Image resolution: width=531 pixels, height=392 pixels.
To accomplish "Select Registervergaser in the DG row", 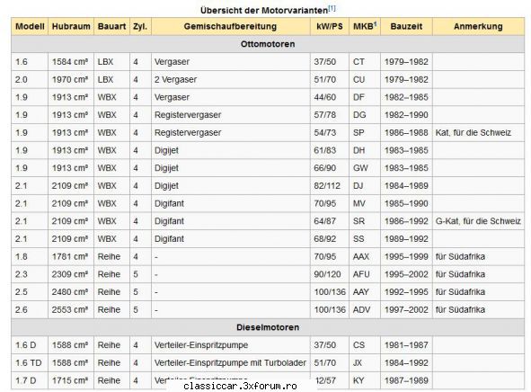I will (230, 115).
